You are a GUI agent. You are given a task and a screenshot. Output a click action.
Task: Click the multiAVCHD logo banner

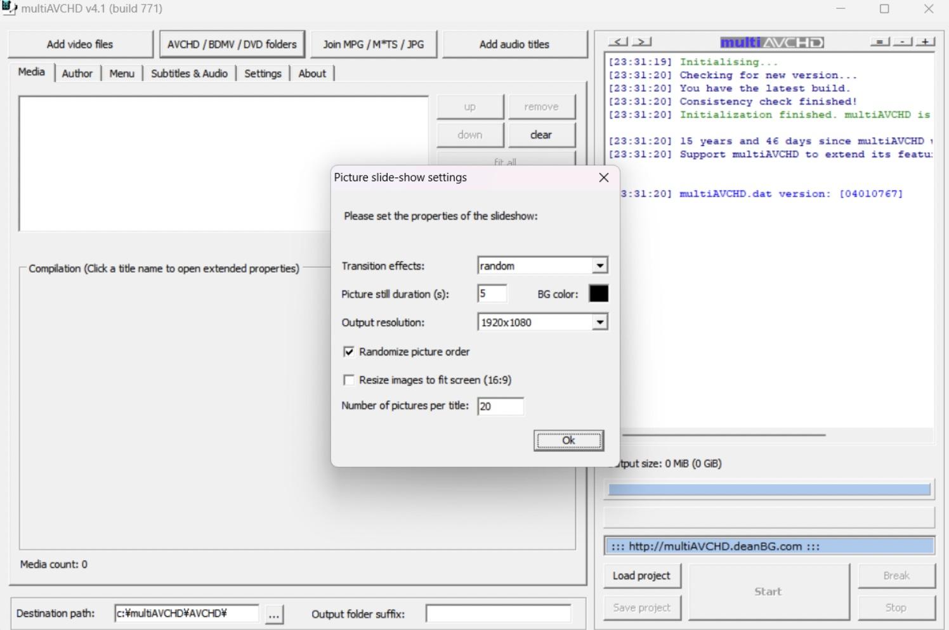tap(772, 42)
